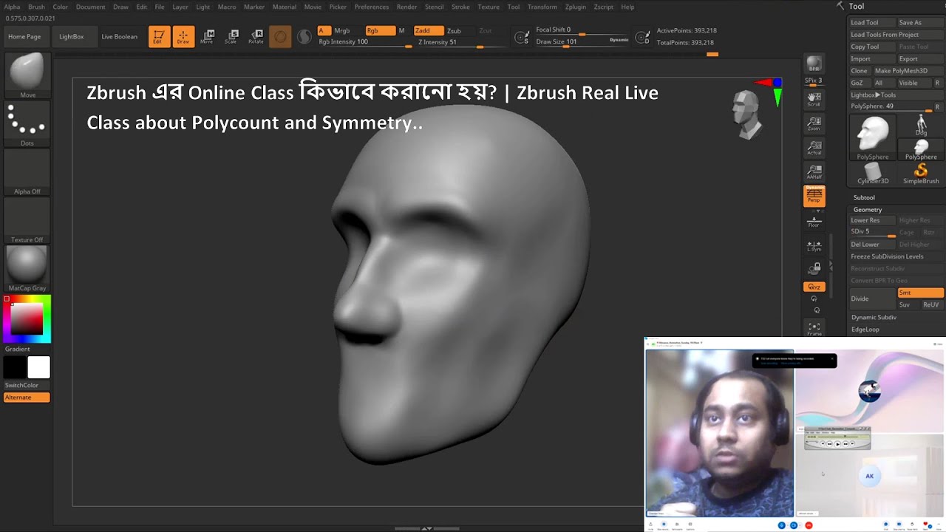Click the Gizmo 3D circle icon
946x532 pixels.
coord(280,36)
